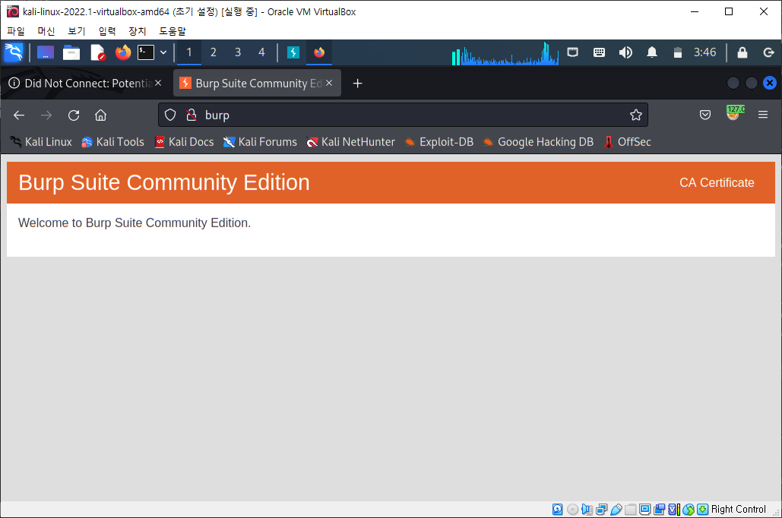Open the Kali Docs bookmark
The width and height of the screenshot is (782, 518).
184,142
